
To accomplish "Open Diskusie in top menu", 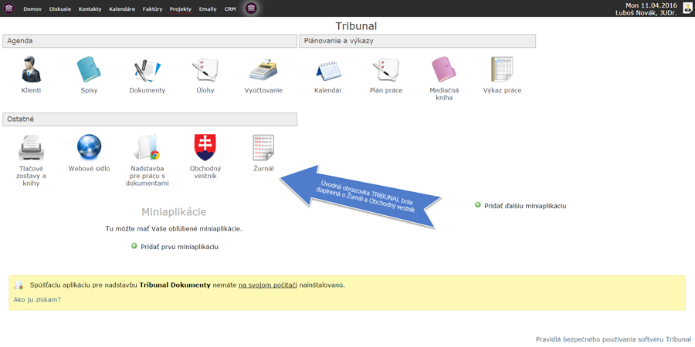I will point(60,8).
